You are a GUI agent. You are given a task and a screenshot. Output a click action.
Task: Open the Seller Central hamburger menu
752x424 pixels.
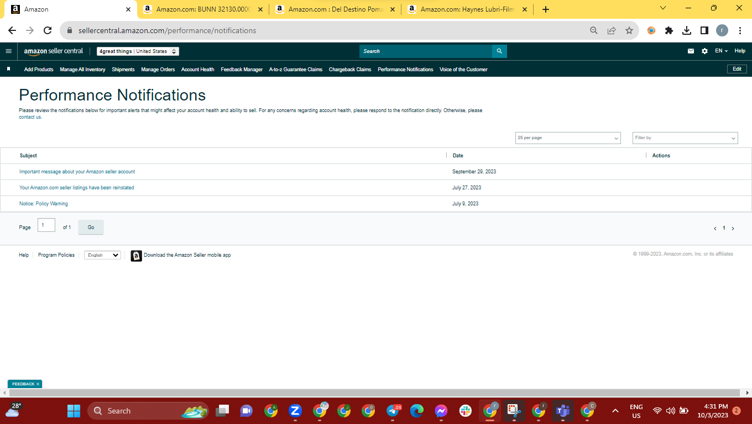8,51
